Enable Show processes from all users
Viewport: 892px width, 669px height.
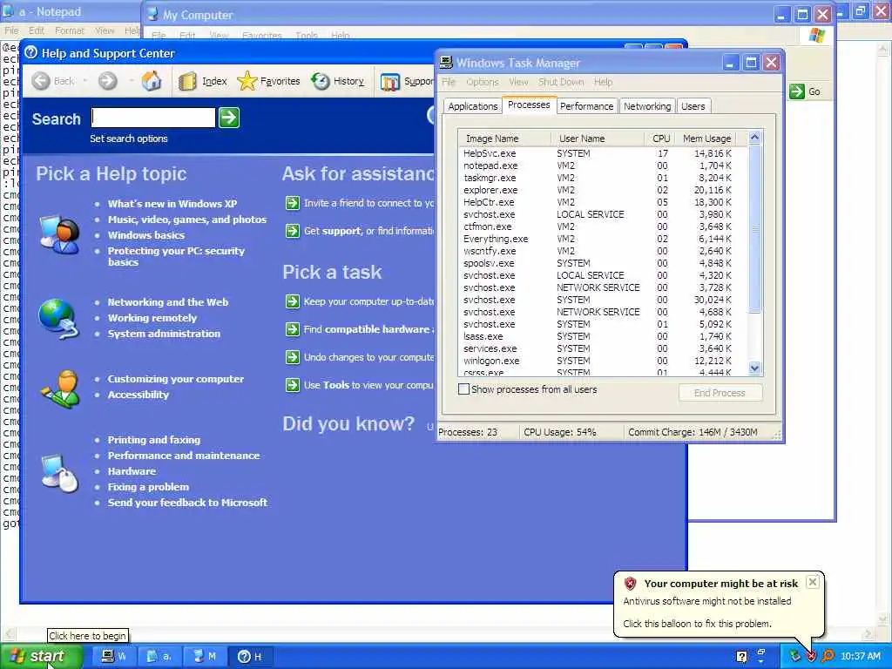pyautogui.click(x=463, y=389)
